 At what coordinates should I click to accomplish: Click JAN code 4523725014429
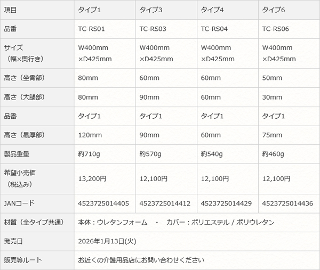point(226,203)
